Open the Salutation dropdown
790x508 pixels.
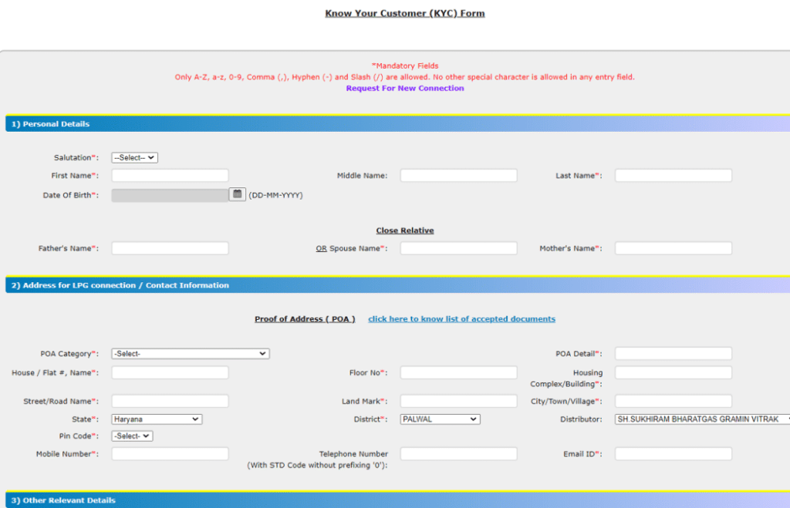(x=134, y=157)
